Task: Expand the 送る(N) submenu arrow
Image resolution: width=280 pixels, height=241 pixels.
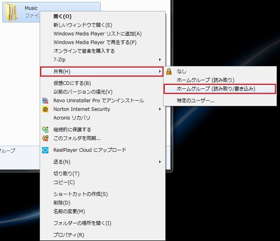Action: [160, 162]
